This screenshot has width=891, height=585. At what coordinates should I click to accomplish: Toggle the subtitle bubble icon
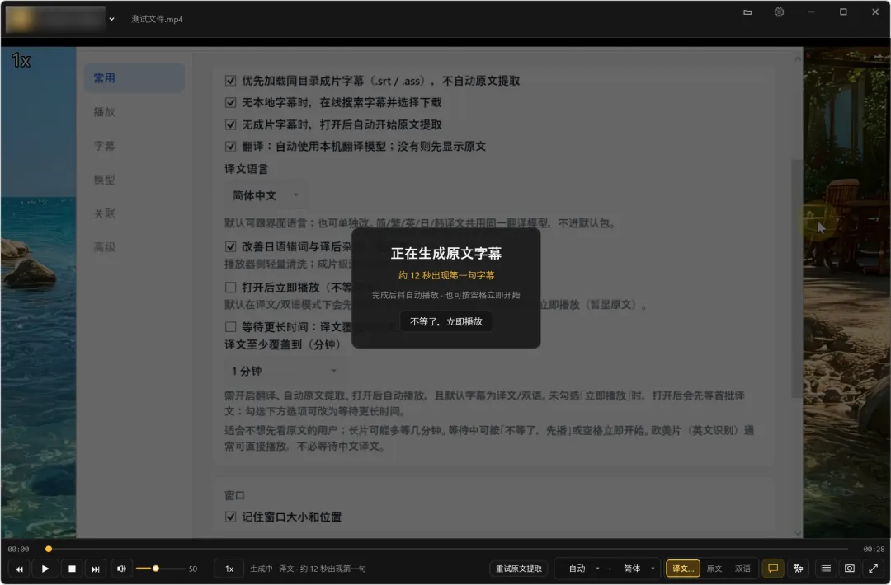point(773,568)
